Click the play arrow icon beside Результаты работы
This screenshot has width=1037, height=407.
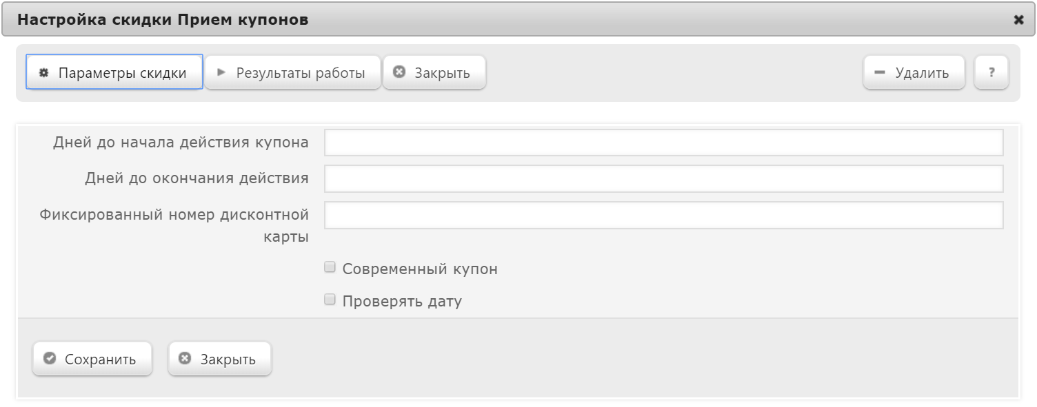222,72
